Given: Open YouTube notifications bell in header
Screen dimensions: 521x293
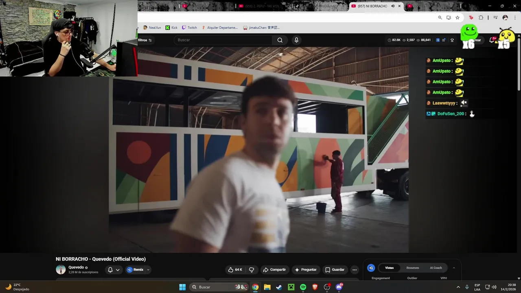Looking at the screenshot, I should click(x=492, y=40).
